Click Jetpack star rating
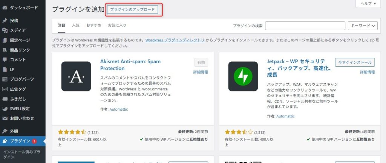 (239, 132)
